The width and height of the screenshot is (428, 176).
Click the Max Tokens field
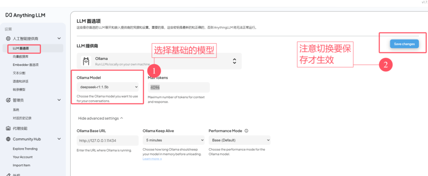tap(179, 87)
